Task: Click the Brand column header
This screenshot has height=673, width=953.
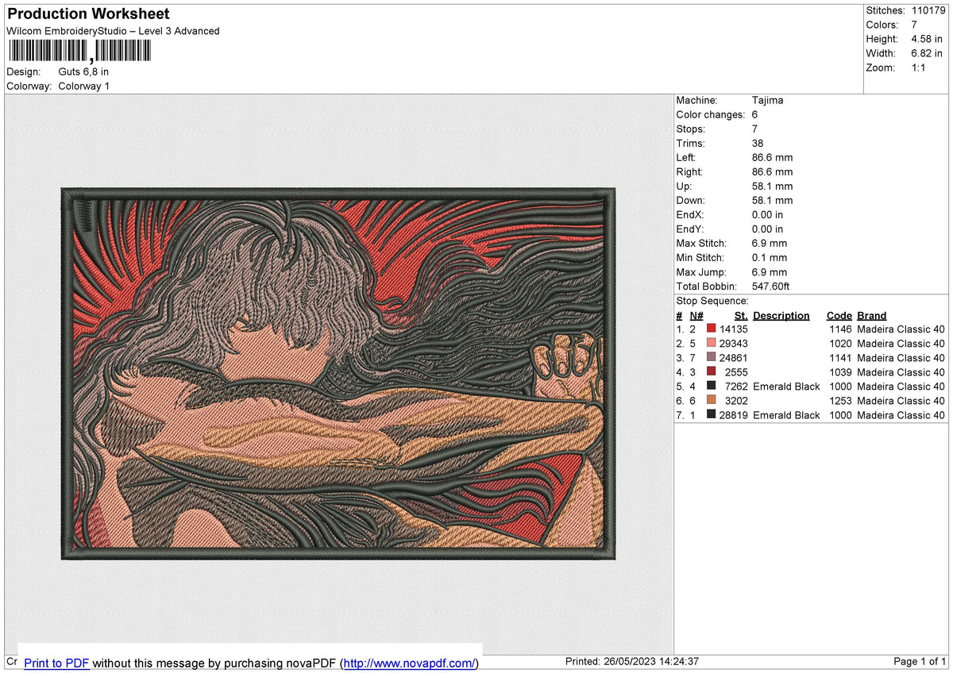Action: point(872,315)
